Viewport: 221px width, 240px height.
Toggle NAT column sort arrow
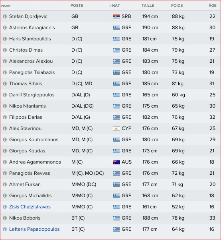click(110, 6)
